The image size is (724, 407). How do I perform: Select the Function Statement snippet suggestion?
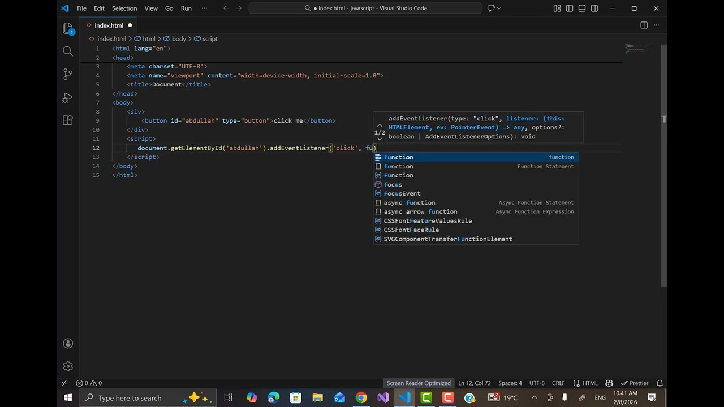click(x=476, y=166)
